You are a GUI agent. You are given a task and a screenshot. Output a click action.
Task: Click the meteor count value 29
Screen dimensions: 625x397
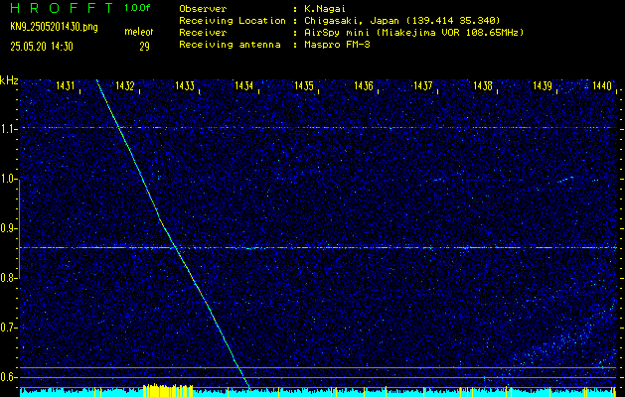(144, 47)
